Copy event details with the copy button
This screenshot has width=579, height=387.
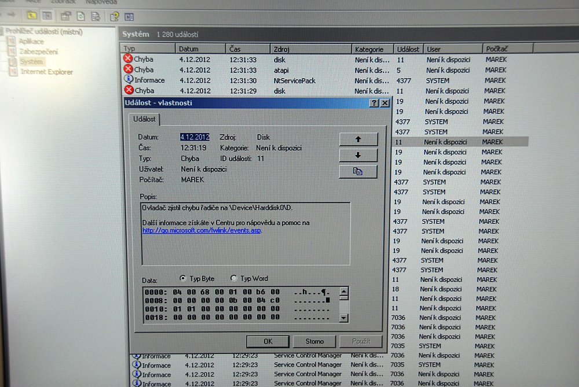[358, 172]
